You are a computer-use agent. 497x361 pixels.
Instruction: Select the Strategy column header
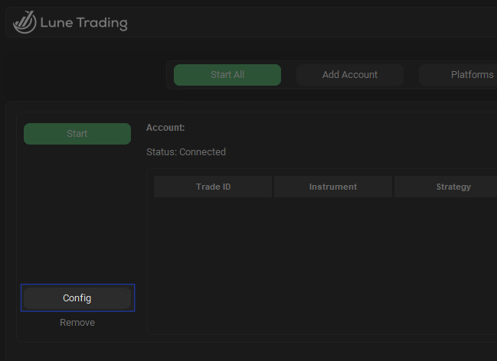coord(453,187)
